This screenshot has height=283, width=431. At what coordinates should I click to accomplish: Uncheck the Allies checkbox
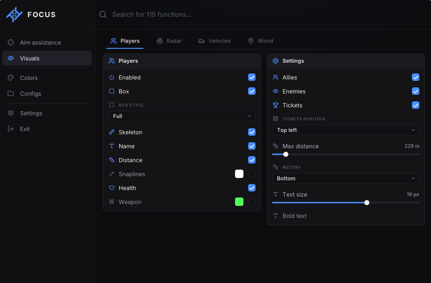[x=416, y=77]
